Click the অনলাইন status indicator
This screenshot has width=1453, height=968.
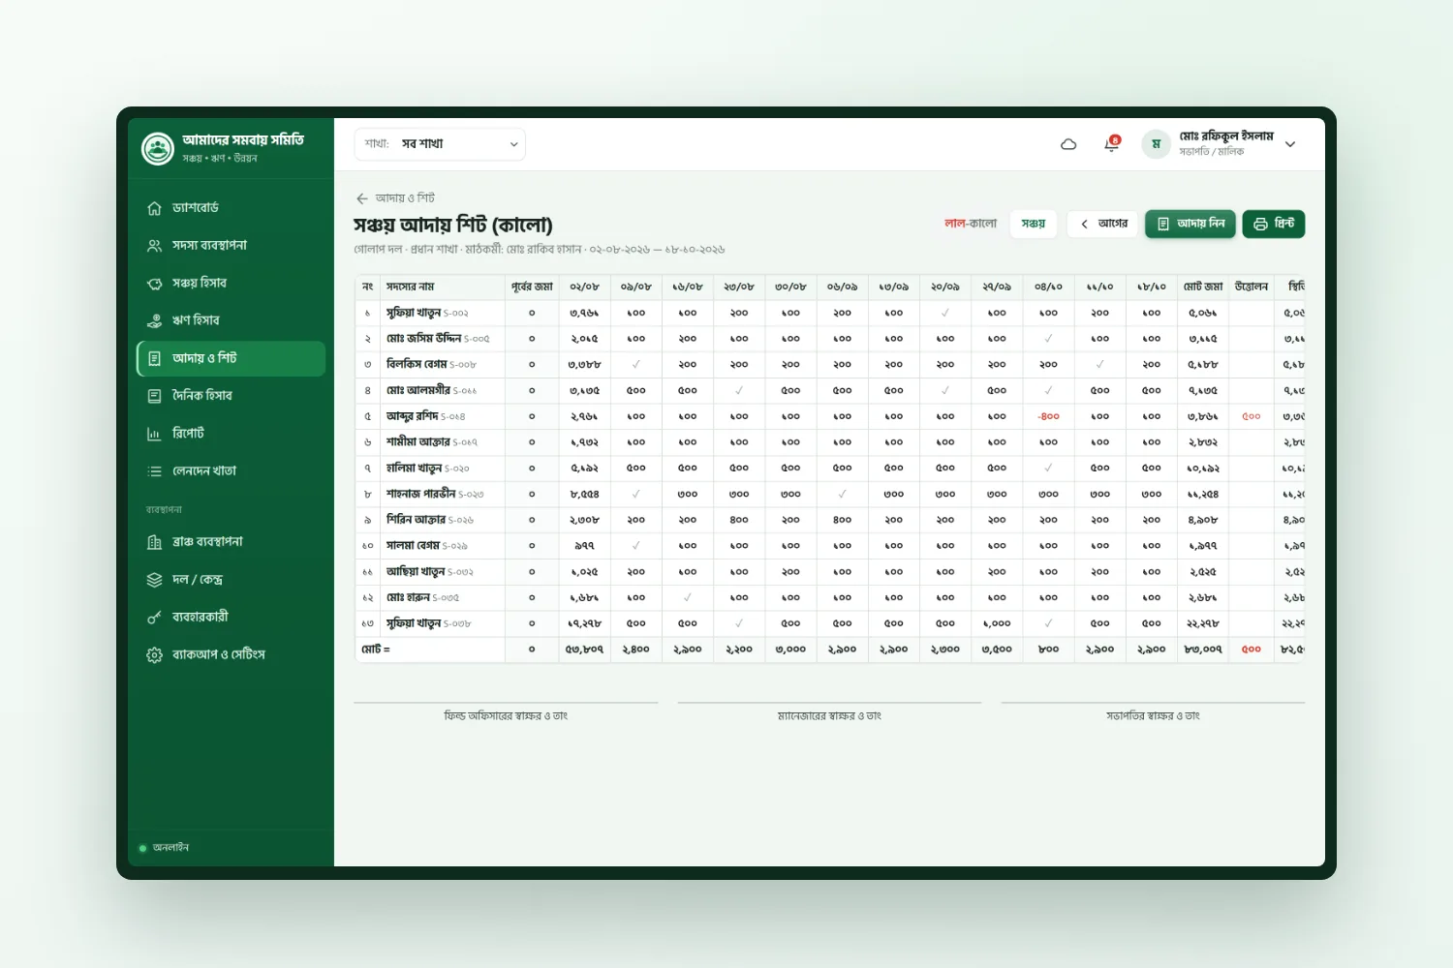pyautogui.click(x=165, y=848)
